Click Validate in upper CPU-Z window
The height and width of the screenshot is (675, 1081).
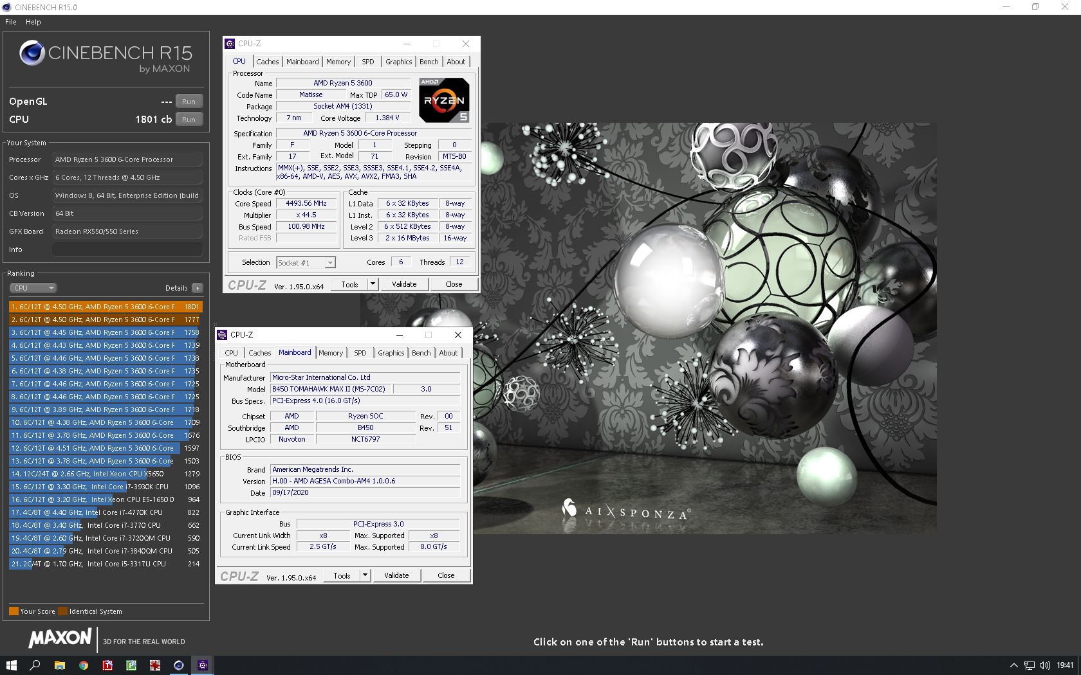(404, 284)
